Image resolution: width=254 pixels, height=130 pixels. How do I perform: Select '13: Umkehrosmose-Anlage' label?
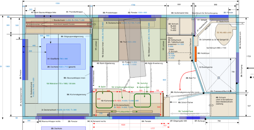click(x=123, y=87)
